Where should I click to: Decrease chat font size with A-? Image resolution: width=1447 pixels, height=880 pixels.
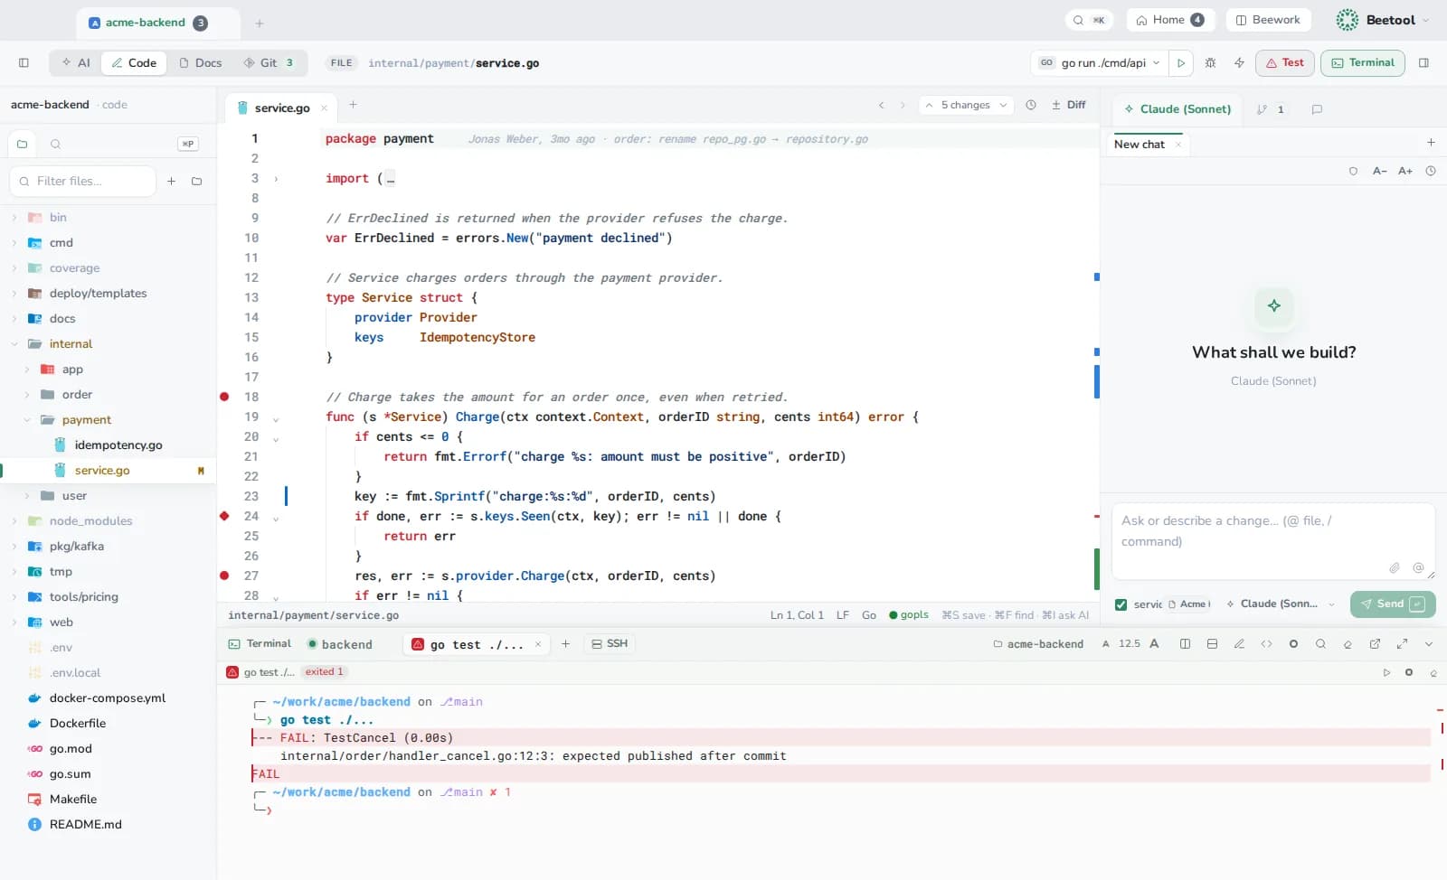point(1380,171)
